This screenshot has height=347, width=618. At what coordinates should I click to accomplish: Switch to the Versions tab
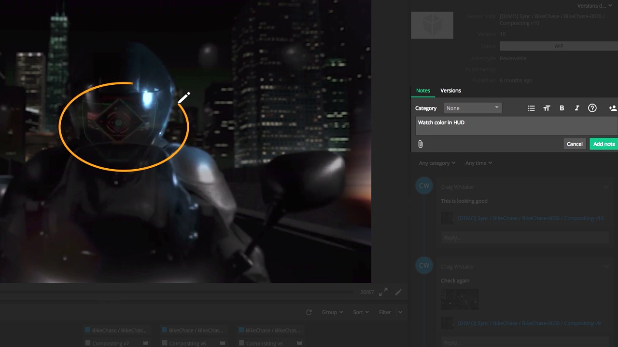(x=450, y=91)
